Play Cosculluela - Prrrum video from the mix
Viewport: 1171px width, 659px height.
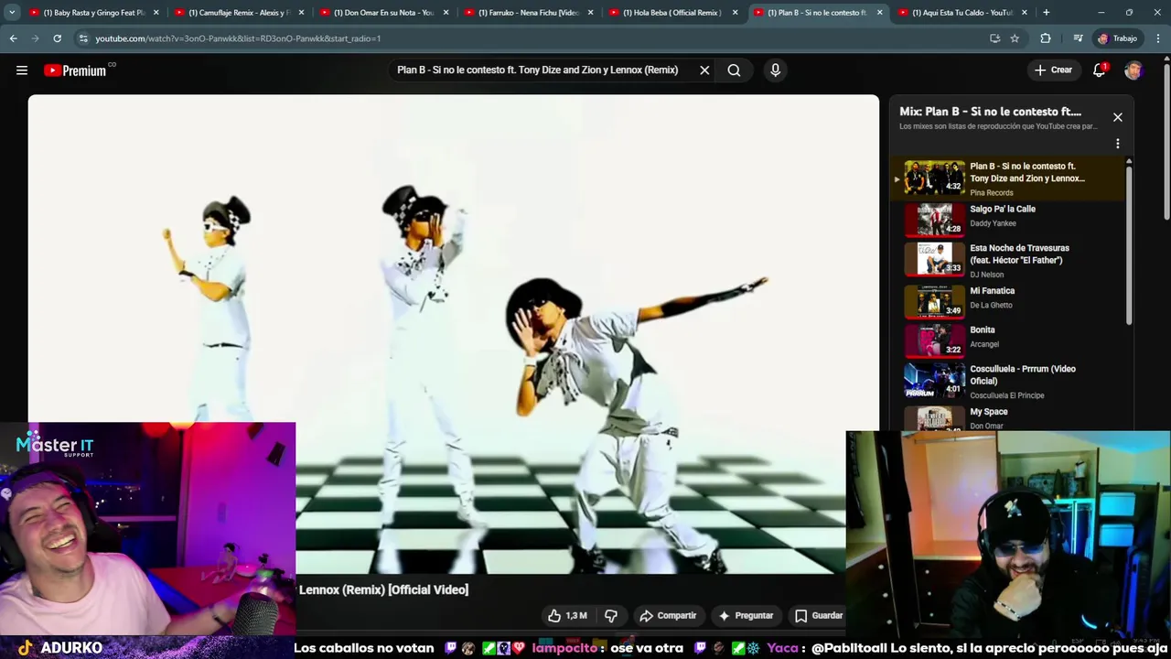[x=1008, y=380]
